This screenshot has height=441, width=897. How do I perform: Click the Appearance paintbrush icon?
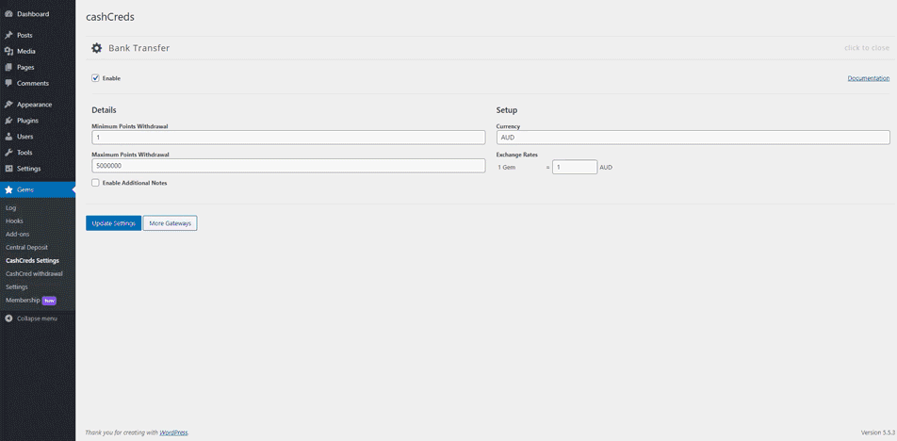(x=8, y=105)
